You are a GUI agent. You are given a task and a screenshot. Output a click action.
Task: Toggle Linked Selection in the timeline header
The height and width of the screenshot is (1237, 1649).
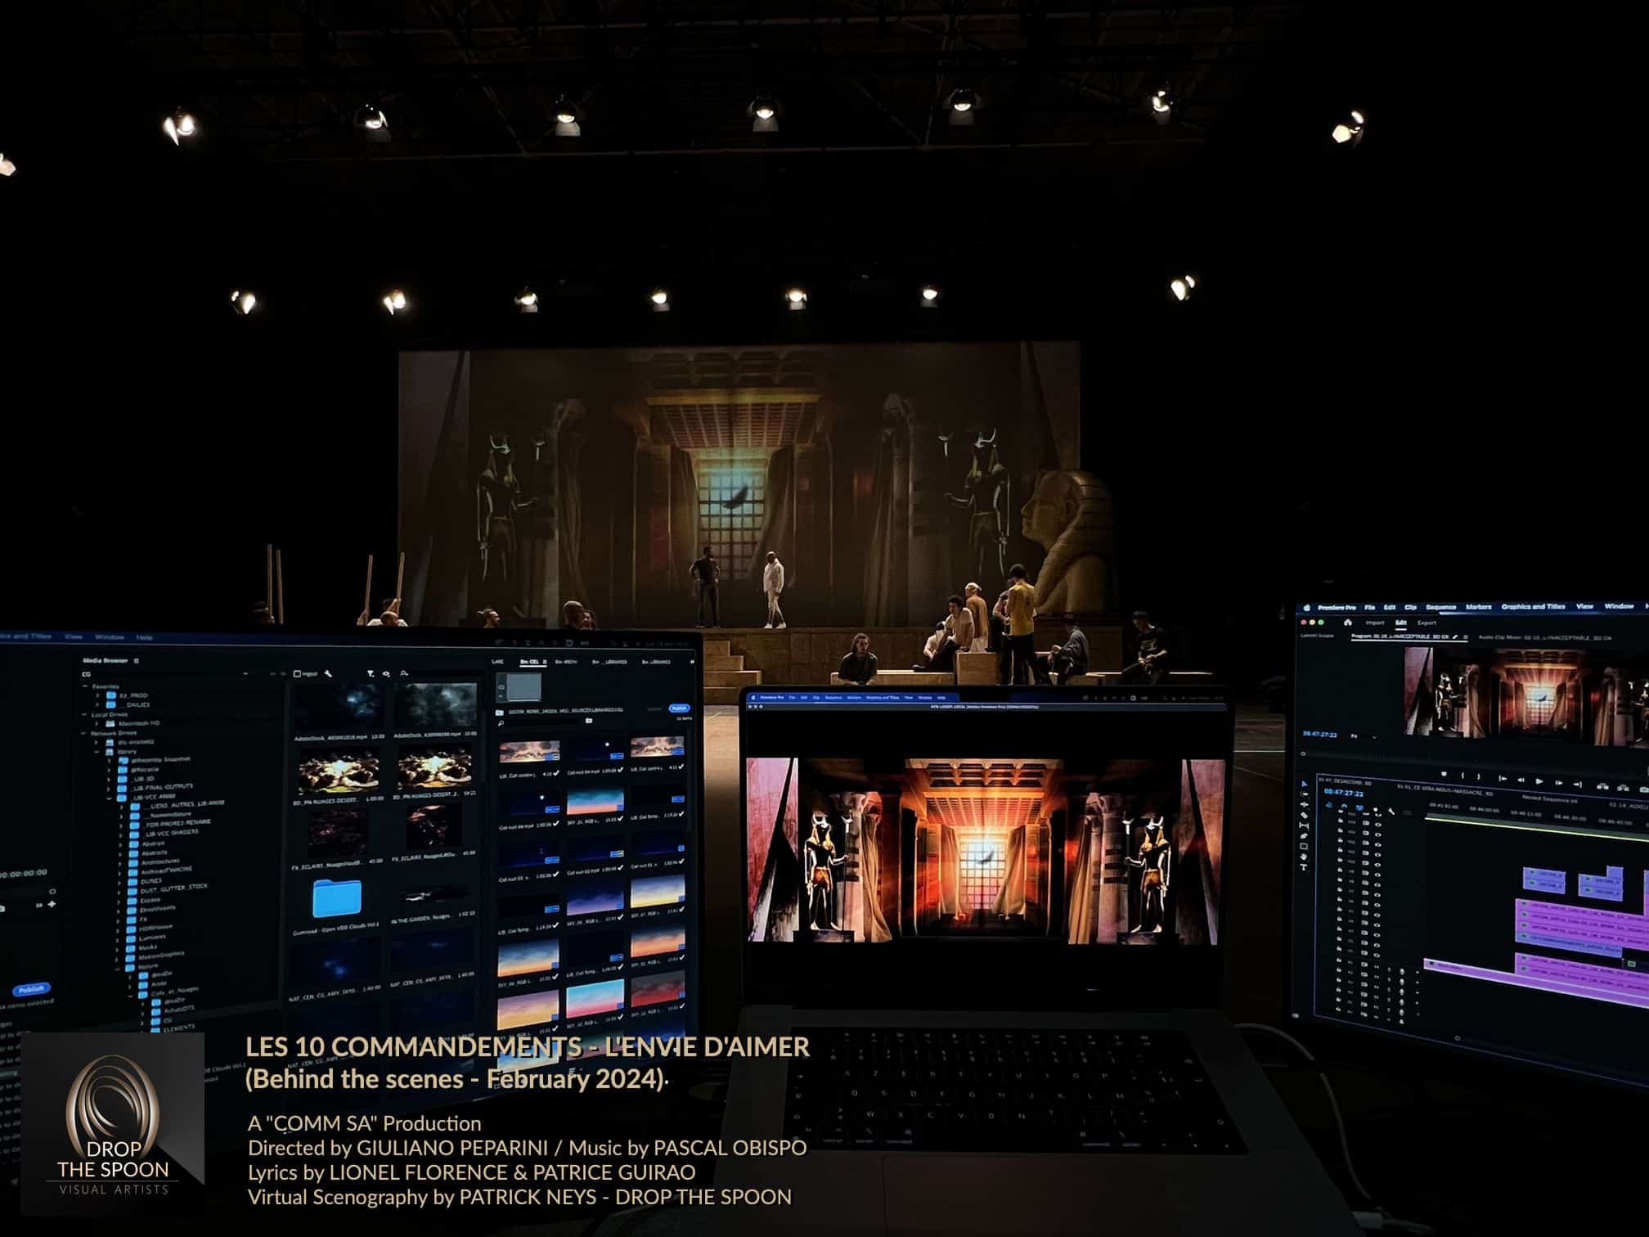point(1359,807)
